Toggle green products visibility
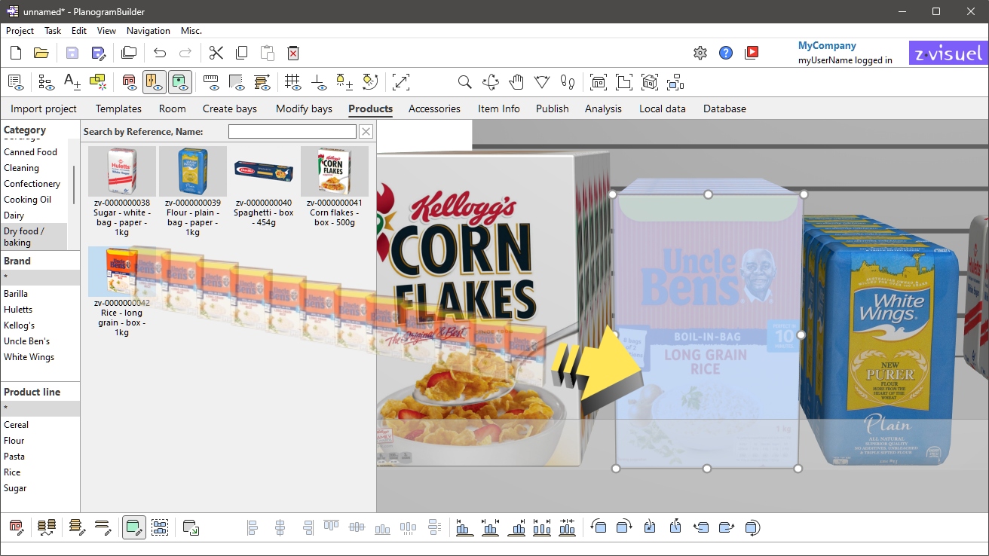This screenshot has height=556, width=989. coord(180,81)
